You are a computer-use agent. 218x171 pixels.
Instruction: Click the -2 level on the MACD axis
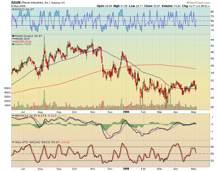pos(212,139)
